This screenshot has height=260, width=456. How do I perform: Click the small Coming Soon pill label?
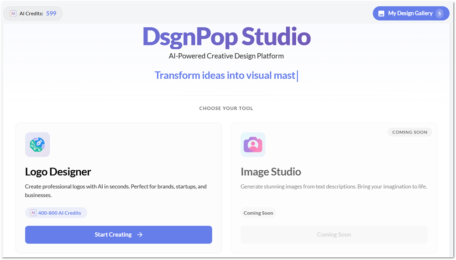tap(258, 213)
